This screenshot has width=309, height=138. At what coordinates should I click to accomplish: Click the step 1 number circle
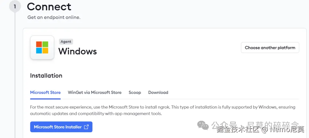15,6
